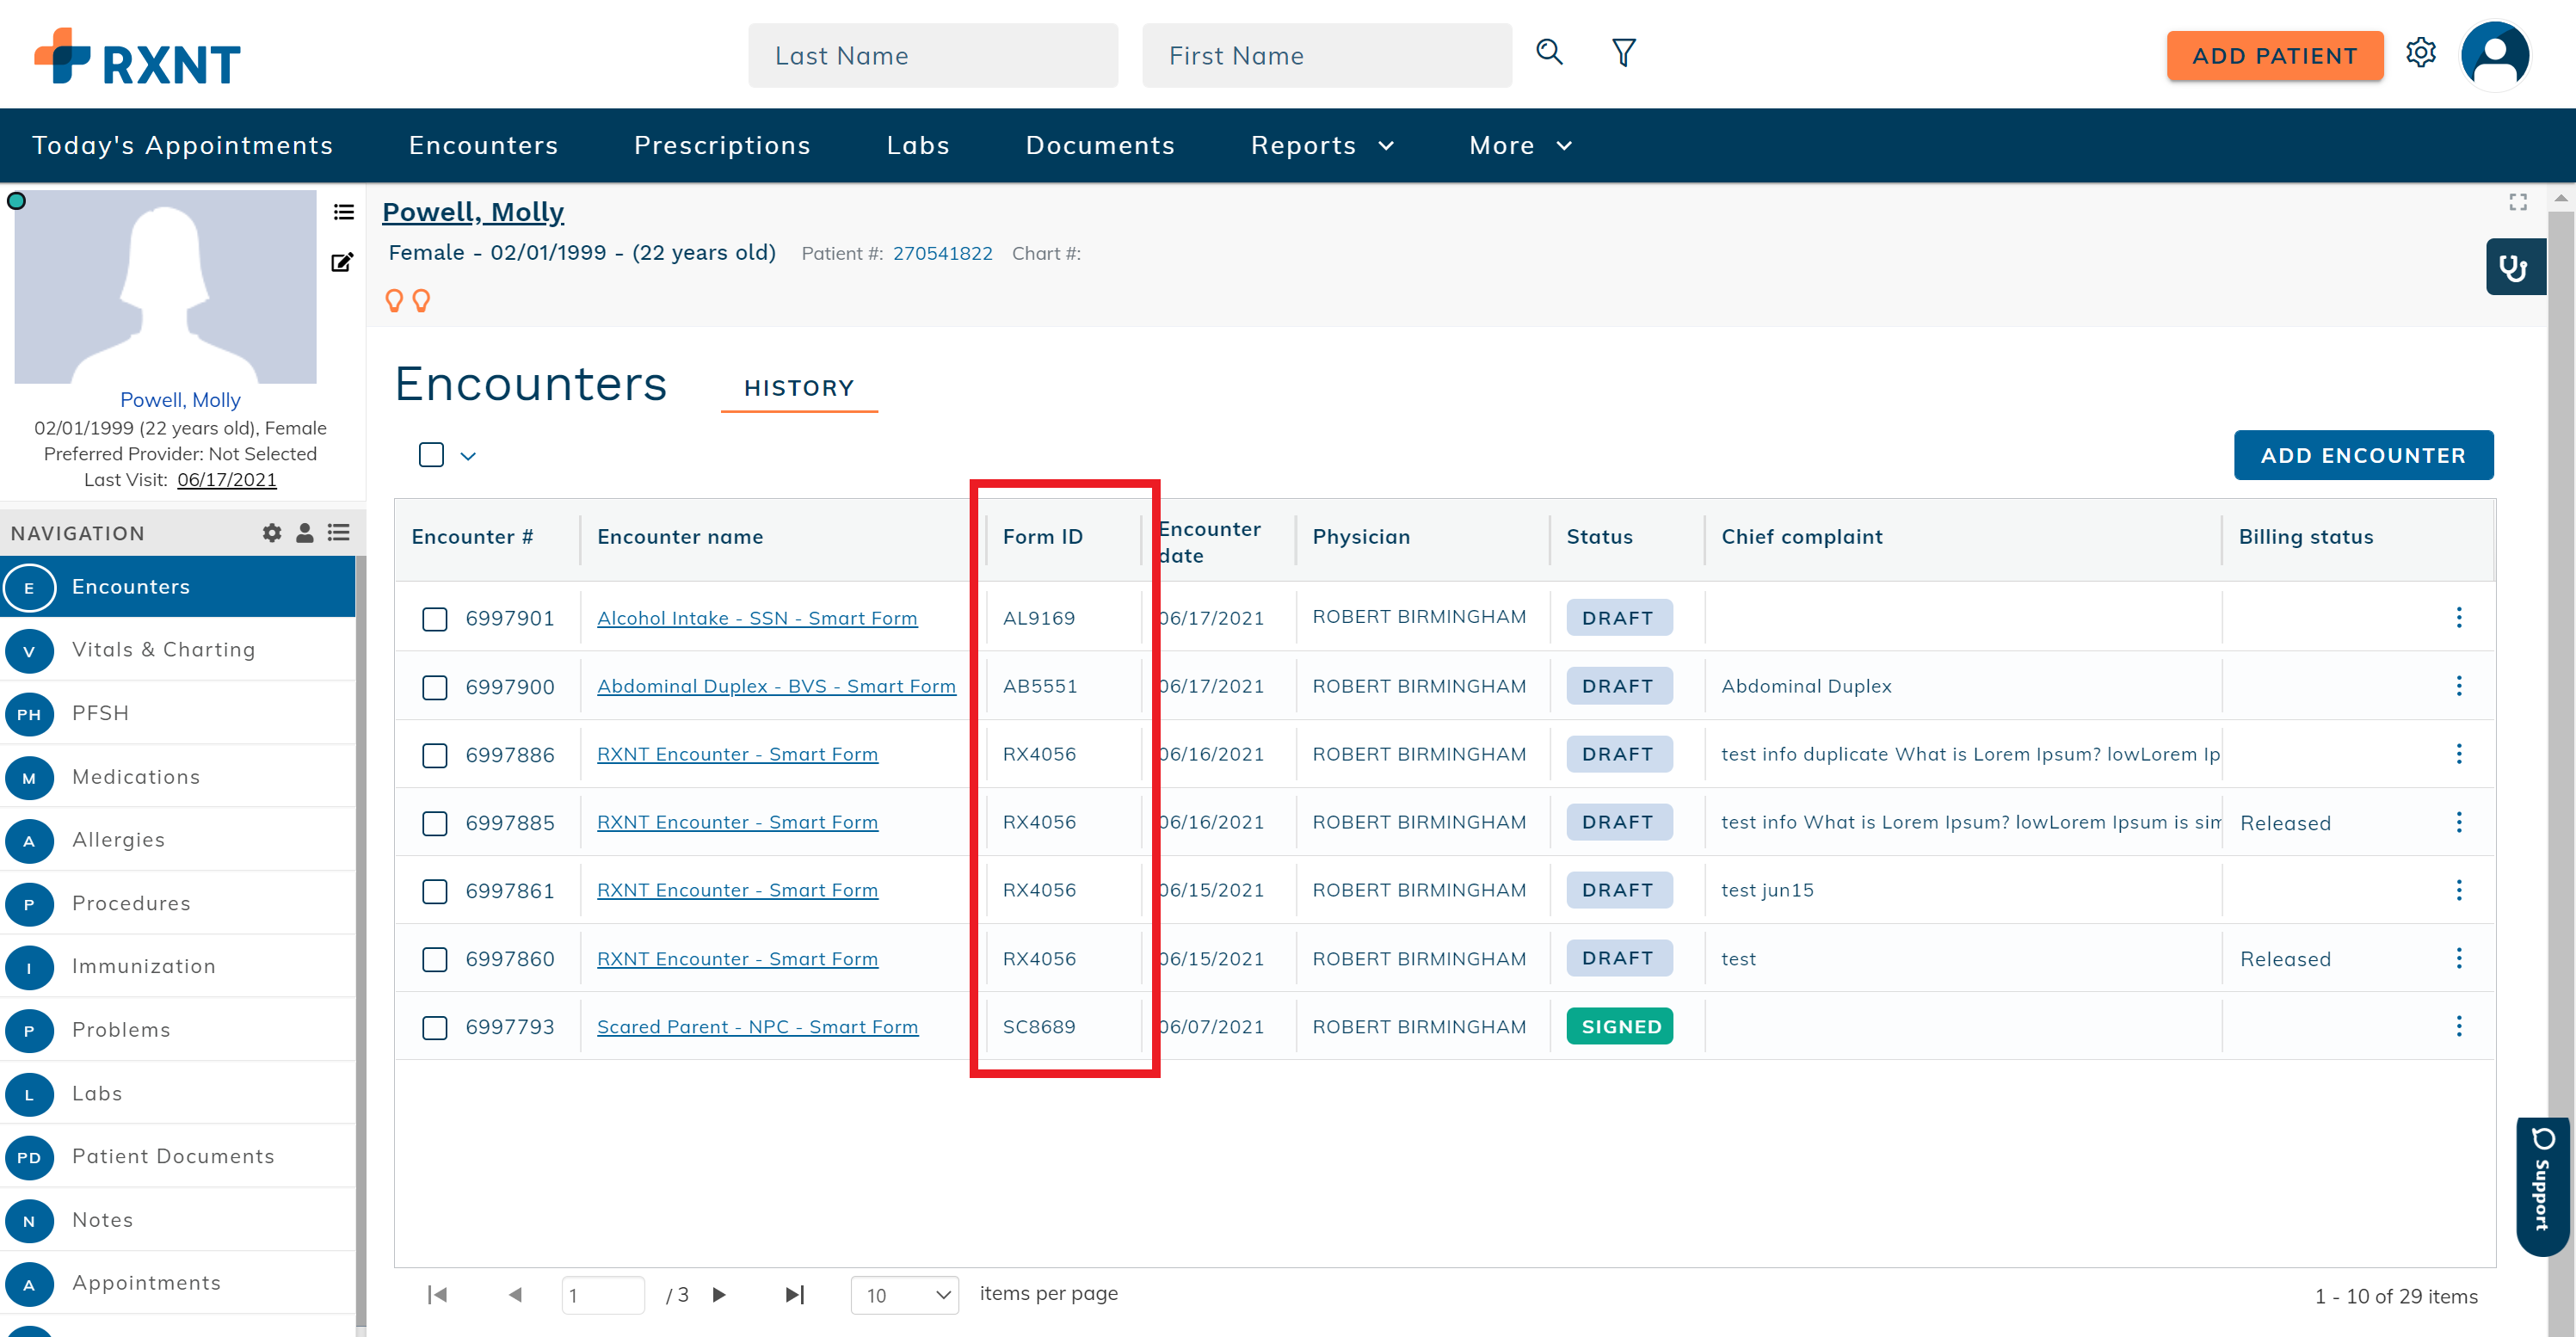
Task: Open the filter icon in the top bar
Action: (1623, 53)
